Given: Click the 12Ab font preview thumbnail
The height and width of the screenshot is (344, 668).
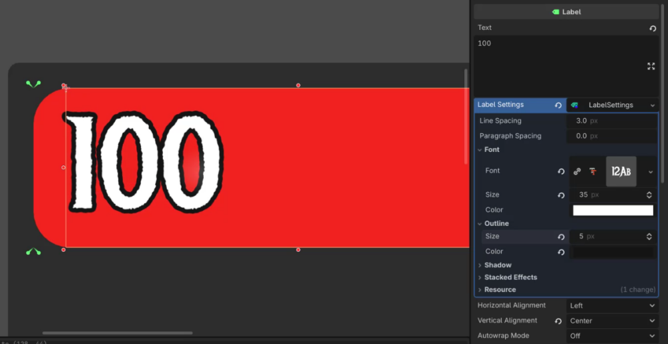Looking at the screenshot, I should click(621, 171).
